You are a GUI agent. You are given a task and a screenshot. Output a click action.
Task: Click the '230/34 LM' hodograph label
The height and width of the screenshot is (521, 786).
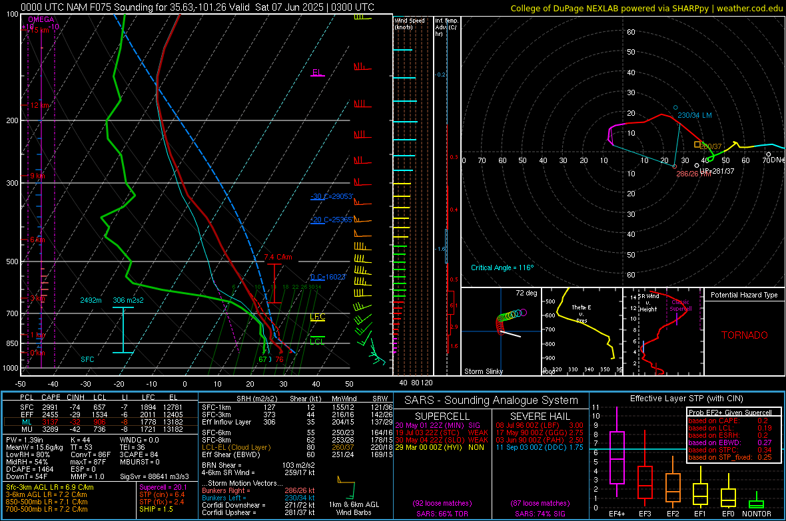(694, 115)
